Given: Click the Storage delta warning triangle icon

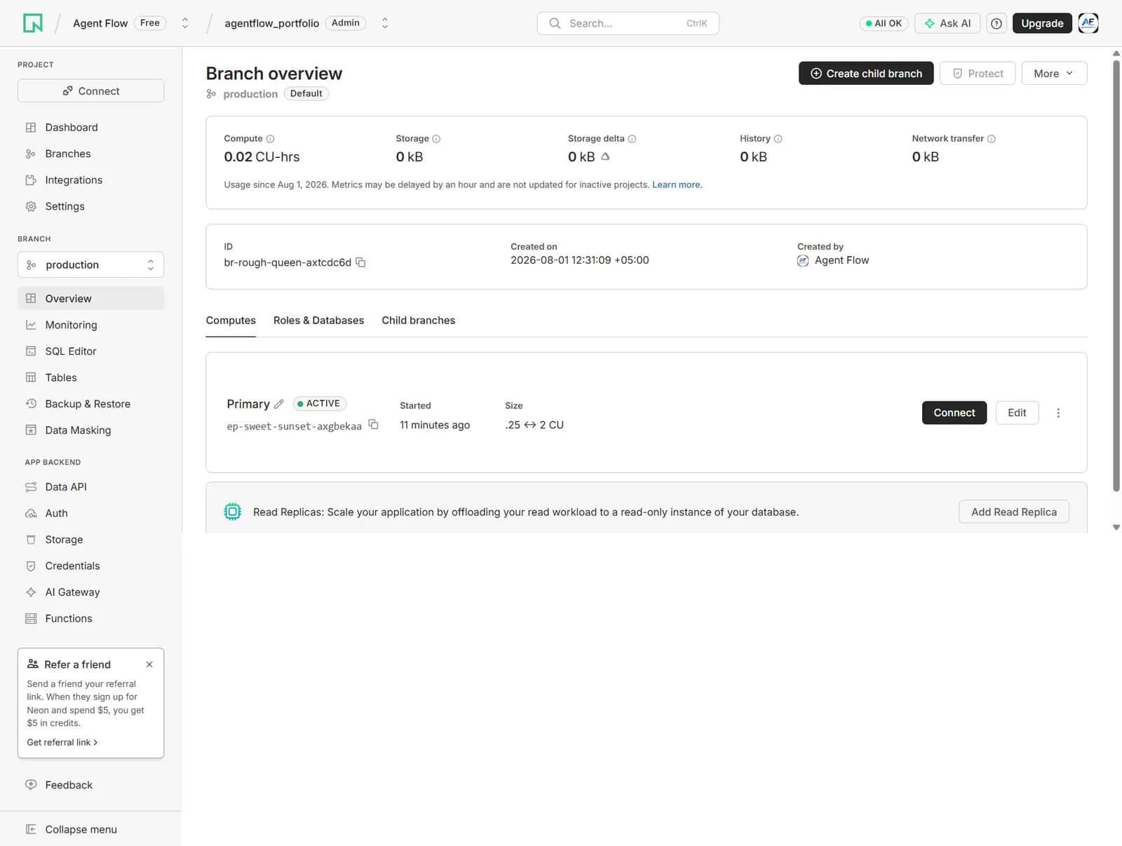Looking at the screenshot, I should [x=605, y=156].
